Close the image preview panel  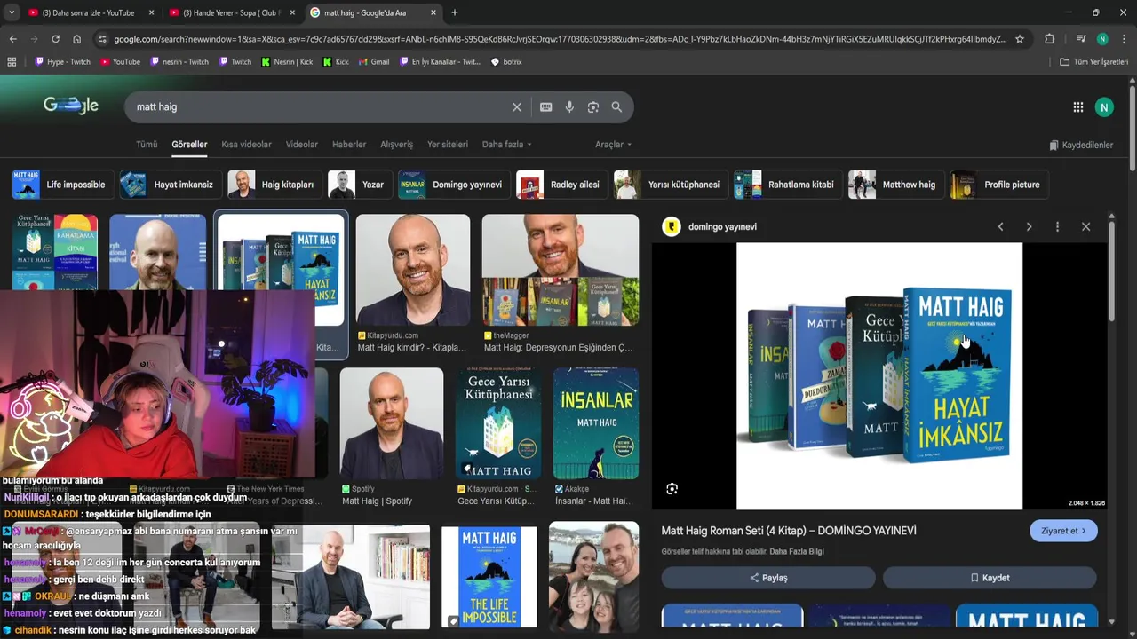click(x=1085, y=227)
